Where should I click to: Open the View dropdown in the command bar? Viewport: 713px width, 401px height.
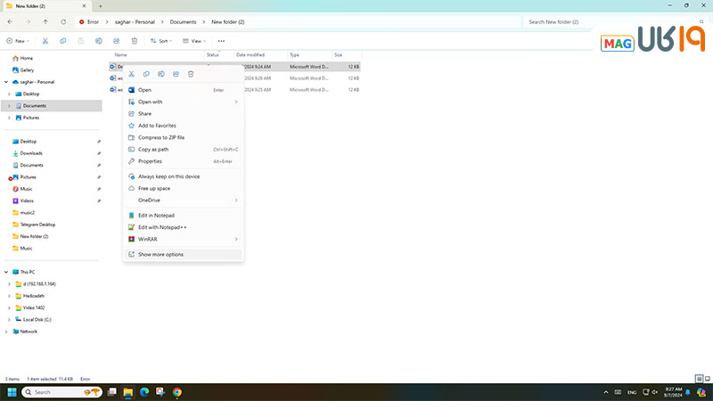[194, 41]
